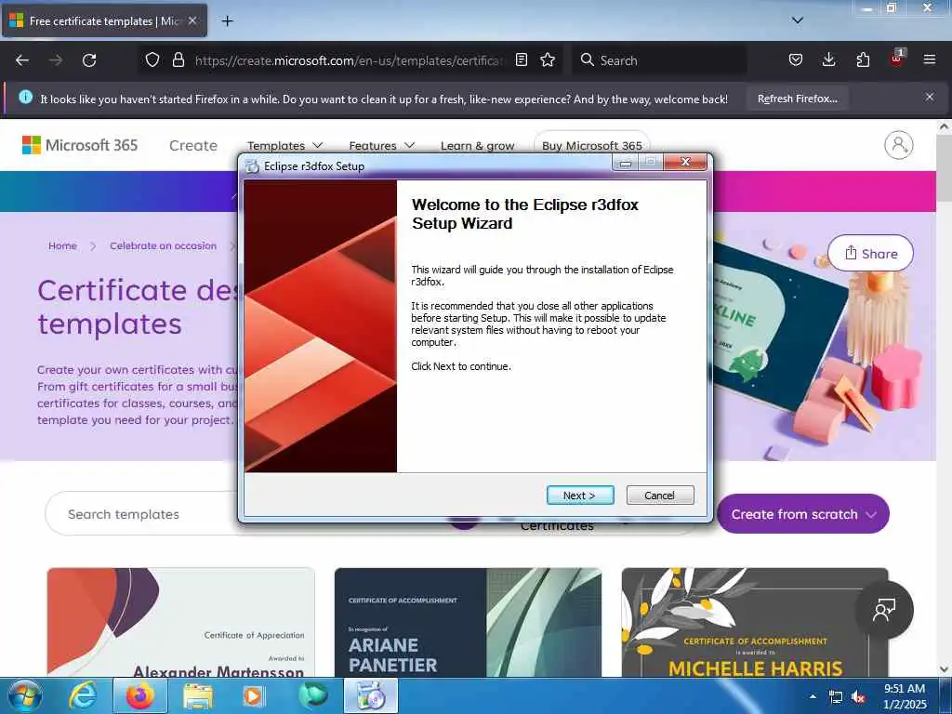Open the Firefox downloads arrow icon
The width and height of the screenshot is (952, 714).
(828, 59)
